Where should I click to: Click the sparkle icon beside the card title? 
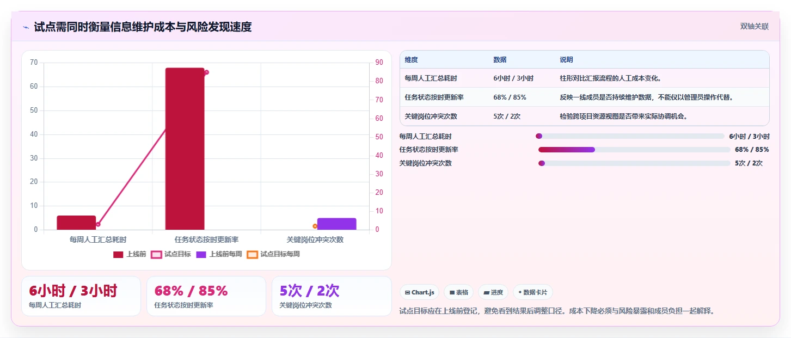(26, 27)
